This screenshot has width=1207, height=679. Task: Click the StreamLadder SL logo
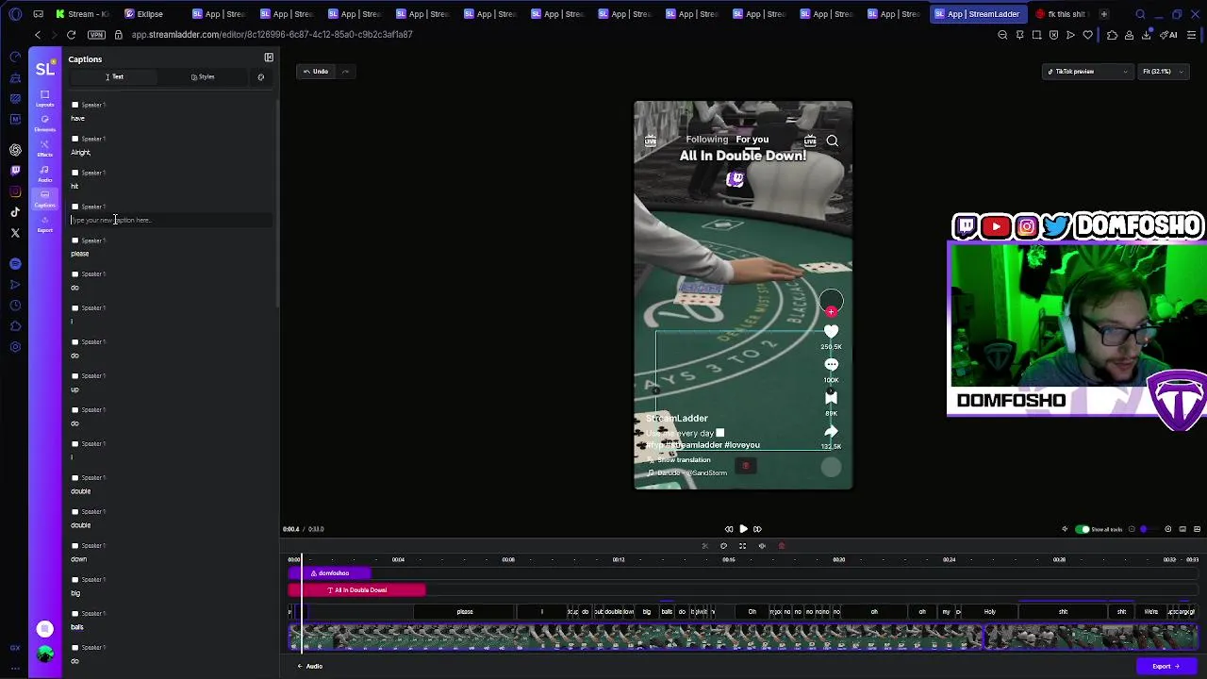pos(44,69)
